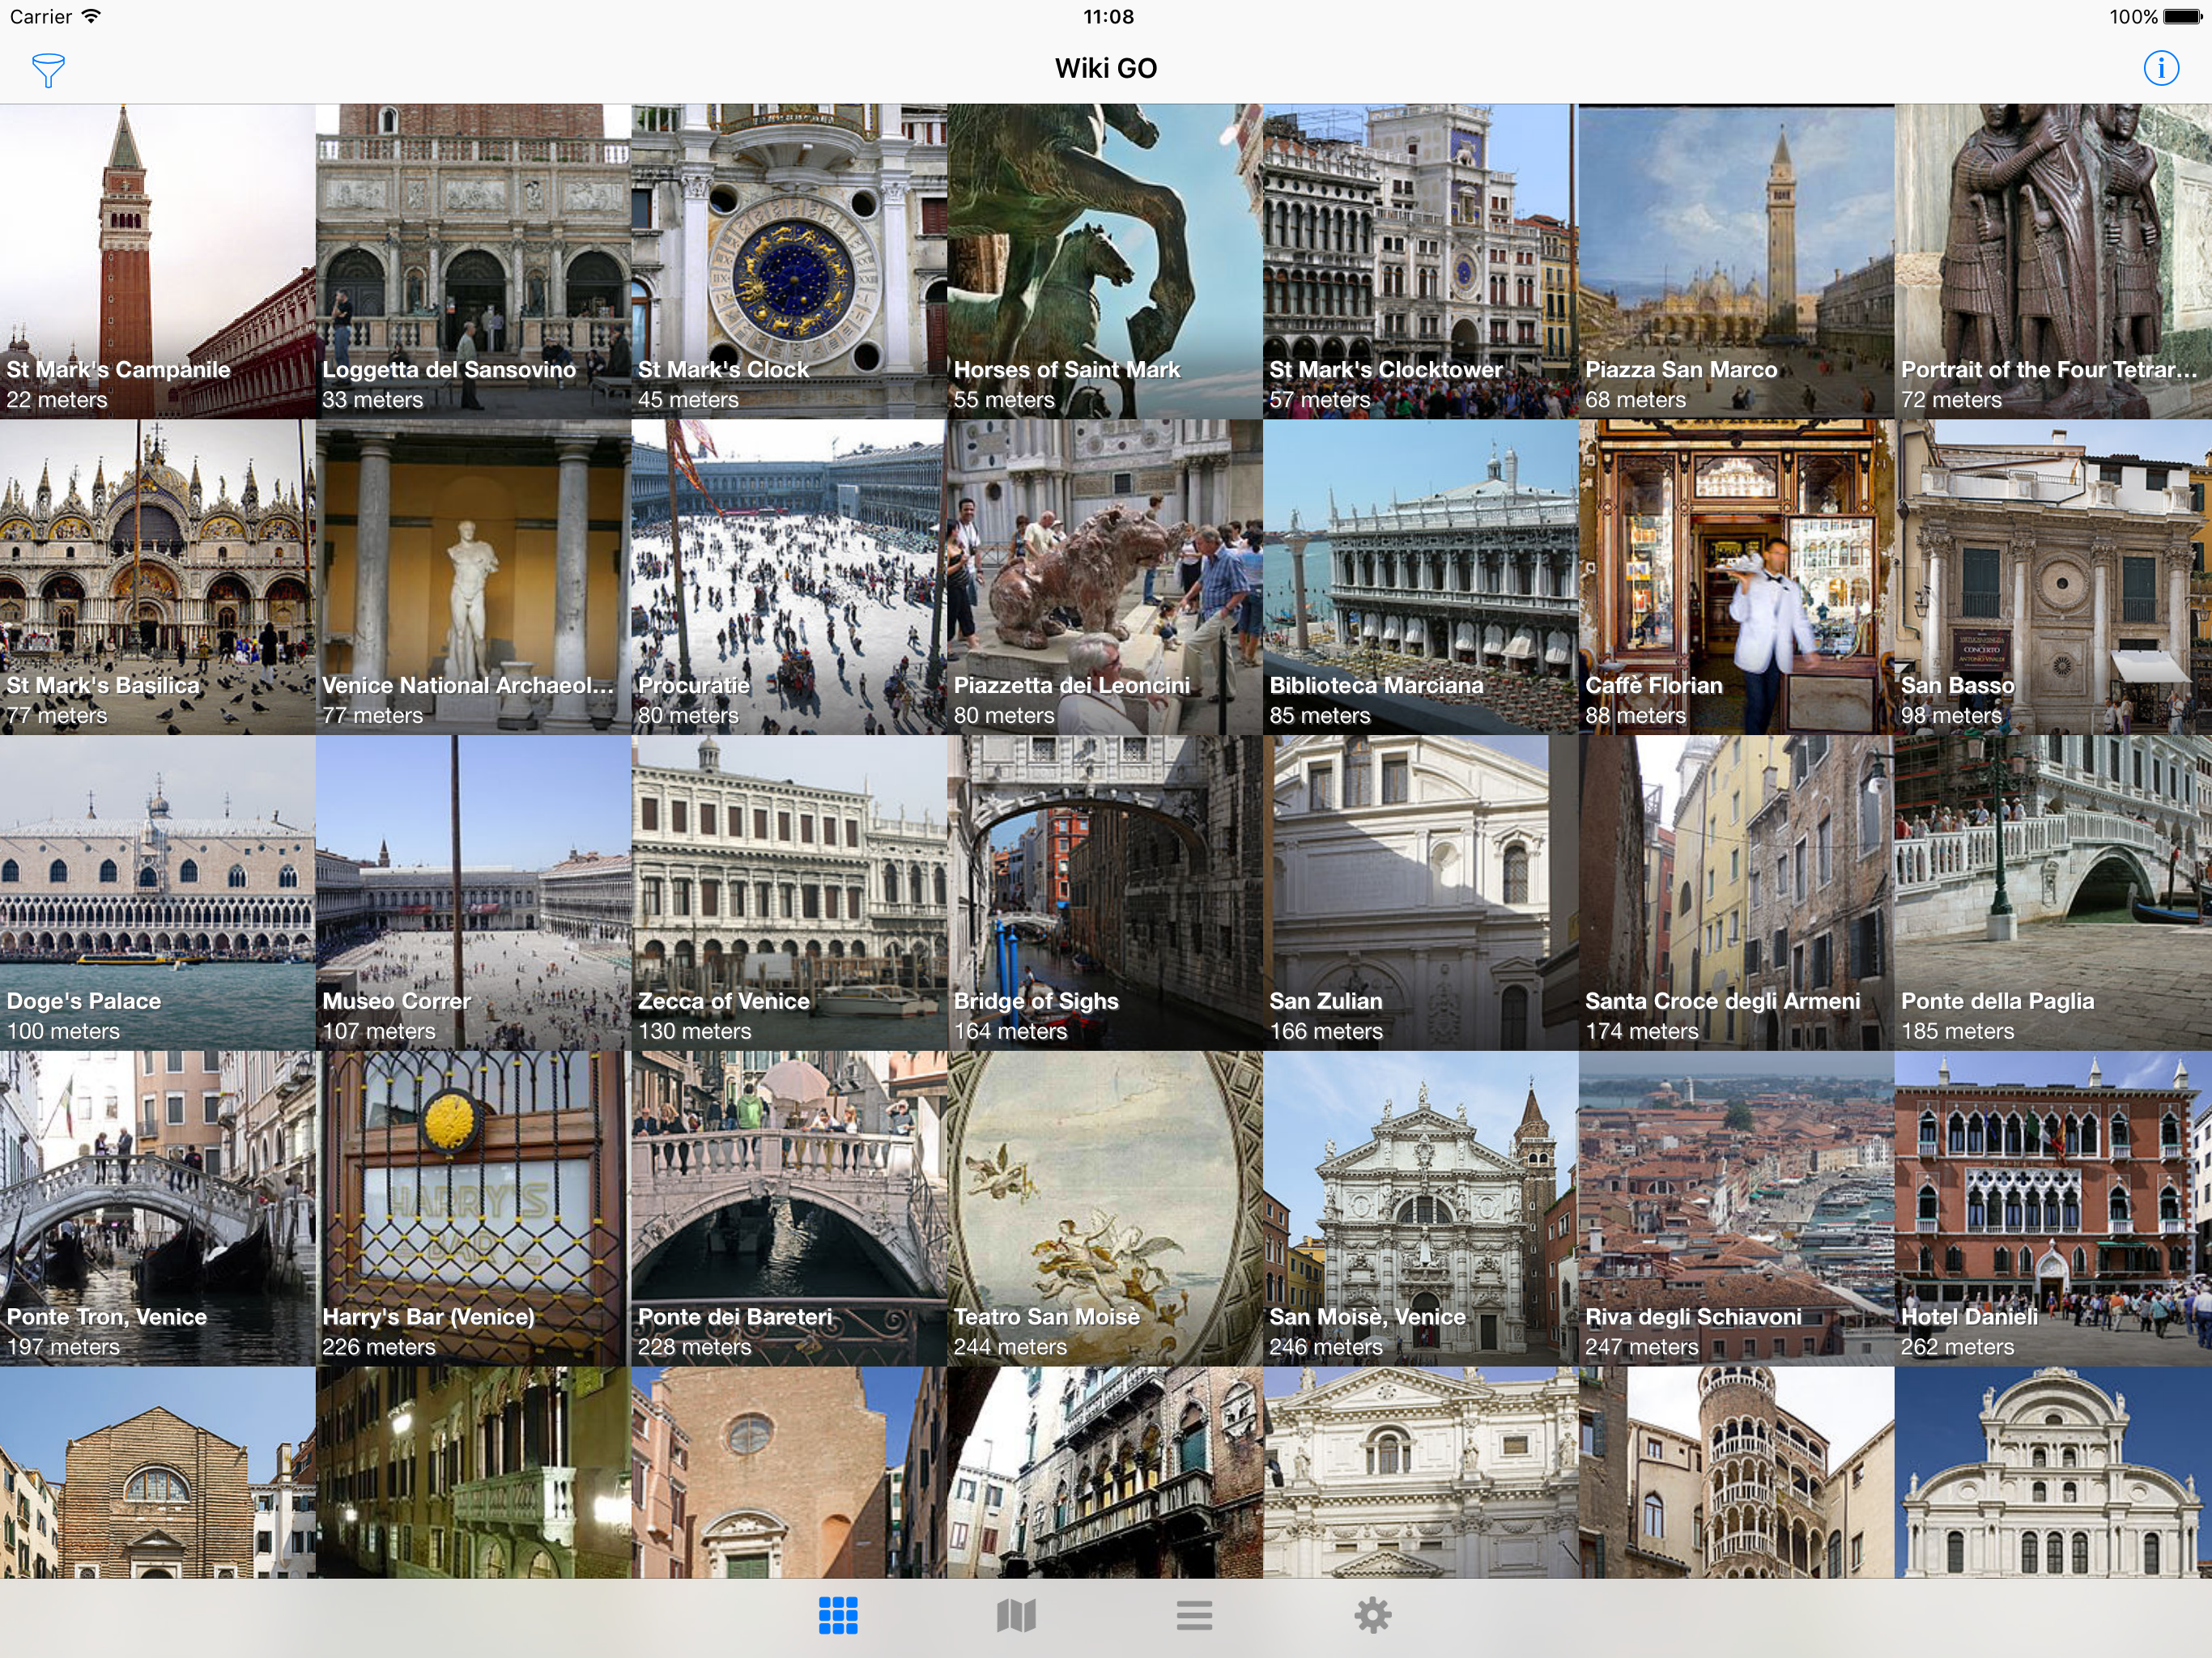Select the San Moisè, Venice tile
2212x1658 pixels.
click(x=1420, y=1209)
